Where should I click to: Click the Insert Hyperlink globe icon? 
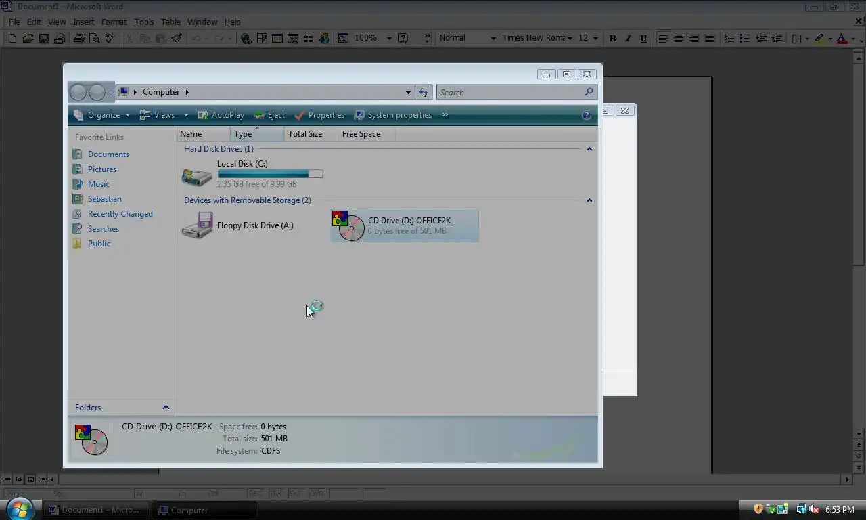[x=246, y=39]
